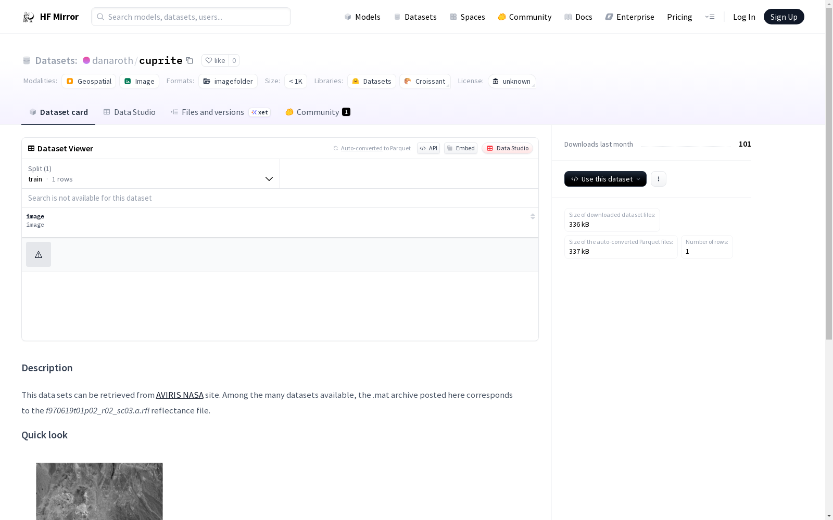Image resolution: width=833 pixels, height=520 pixels.
Task: Open the Enterprise page
Action: pyautogui.click(x=629, y=17)
